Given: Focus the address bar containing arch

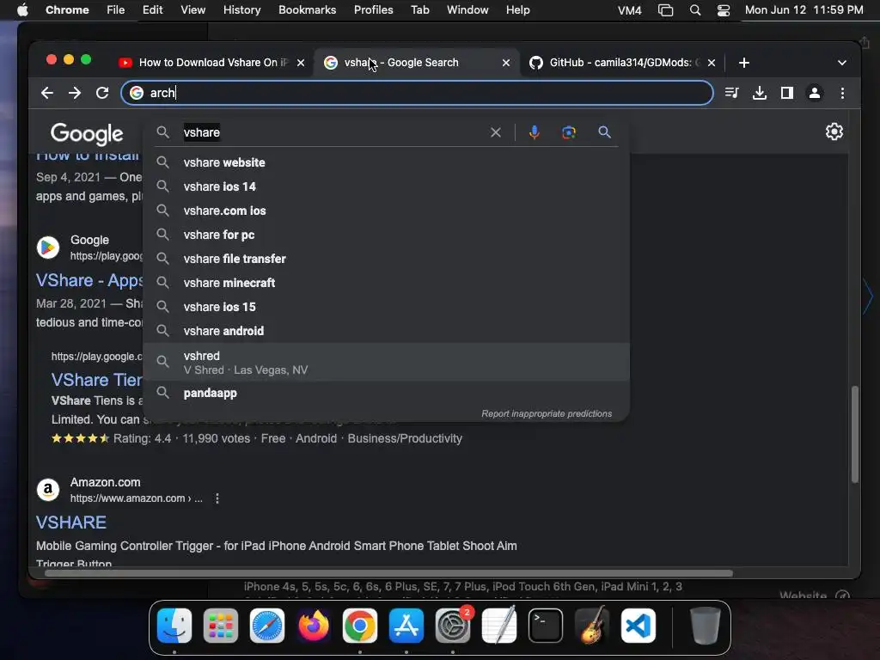Looking at the screenshot, I should [x=417, y=93].
